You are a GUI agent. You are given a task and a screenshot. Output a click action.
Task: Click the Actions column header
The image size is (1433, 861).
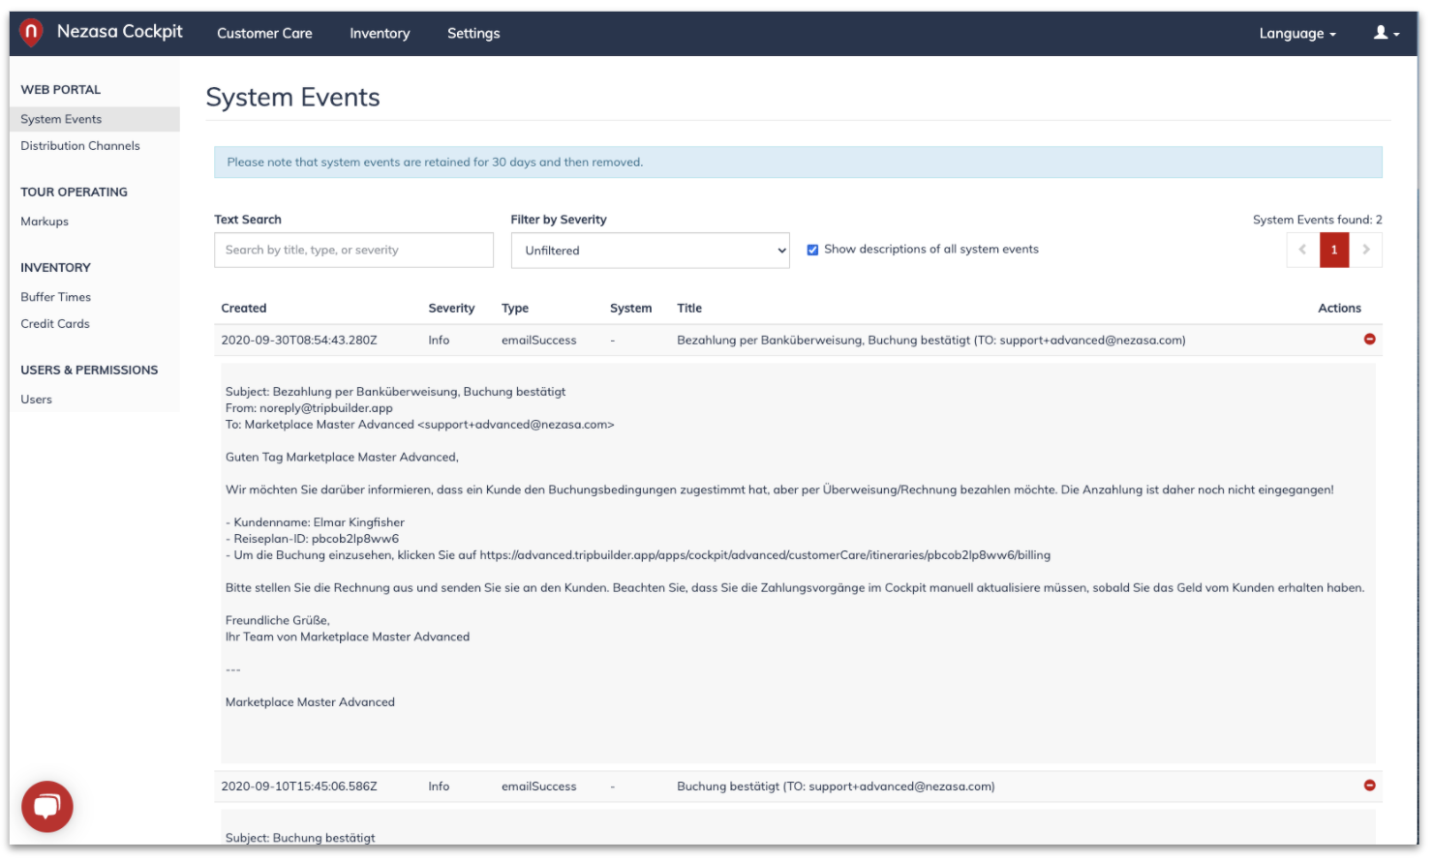coord(1339,308)
